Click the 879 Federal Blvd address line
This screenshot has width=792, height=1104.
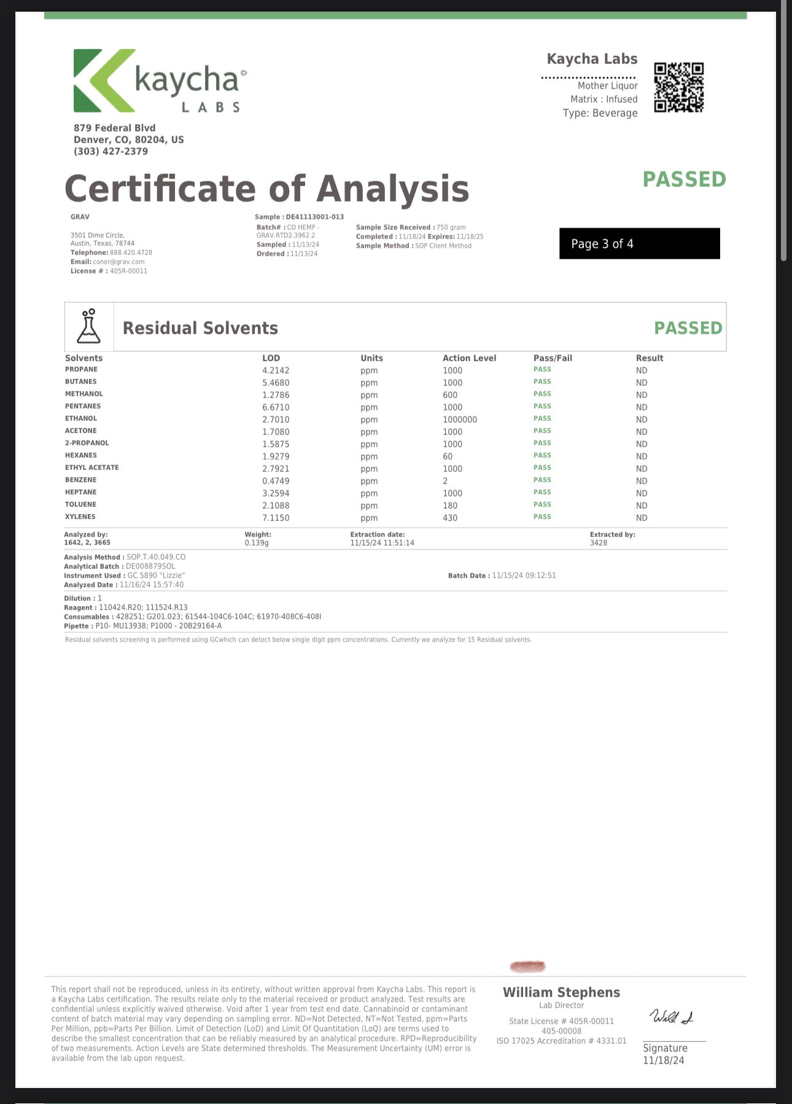click(x=114, y=128)
